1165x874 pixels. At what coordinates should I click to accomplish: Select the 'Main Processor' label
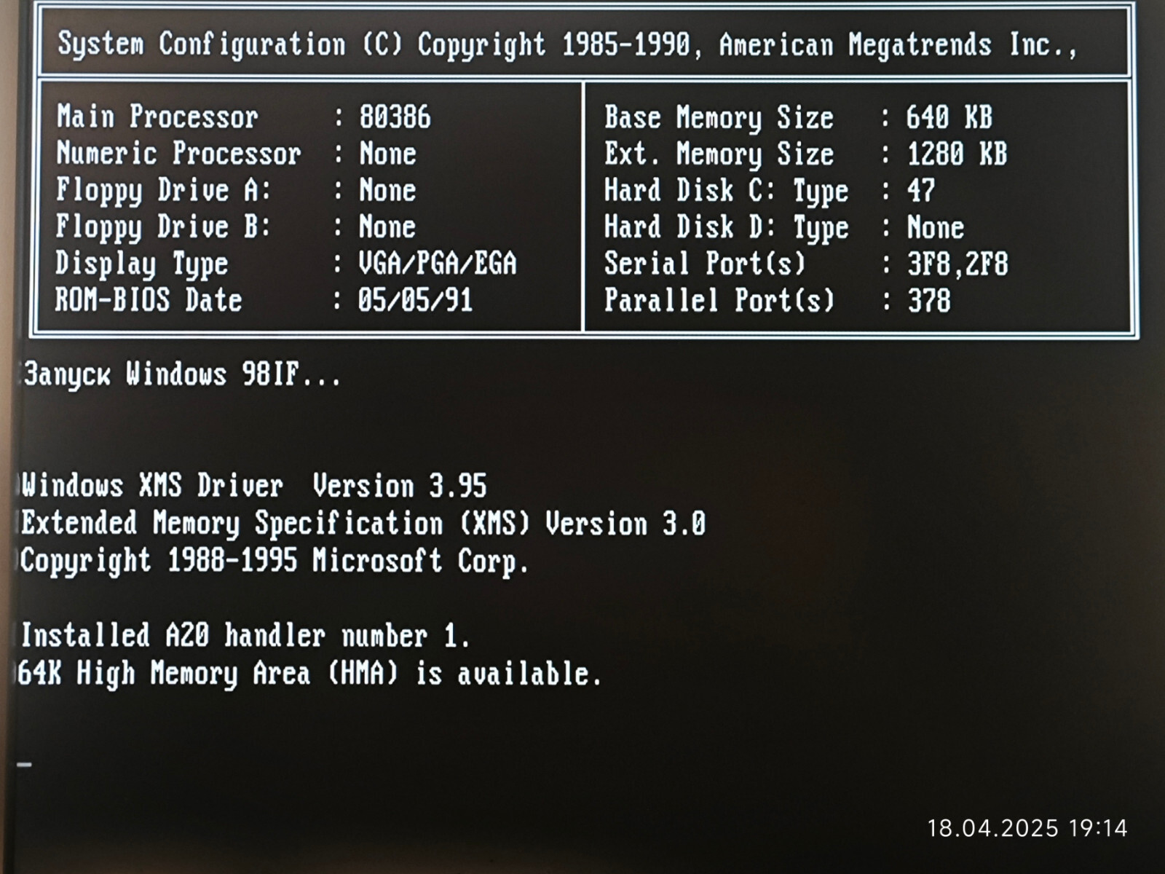click(x=157, y=117)
